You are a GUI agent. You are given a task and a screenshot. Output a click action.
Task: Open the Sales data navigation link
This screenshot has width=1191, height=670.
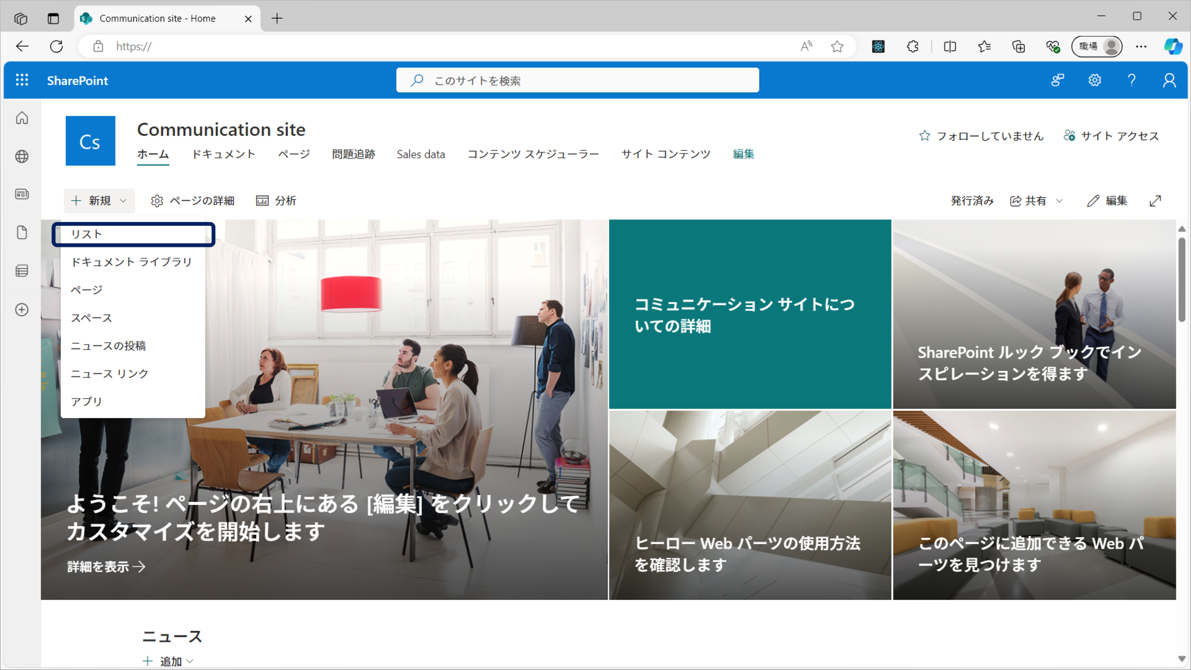tap(421, 154)
